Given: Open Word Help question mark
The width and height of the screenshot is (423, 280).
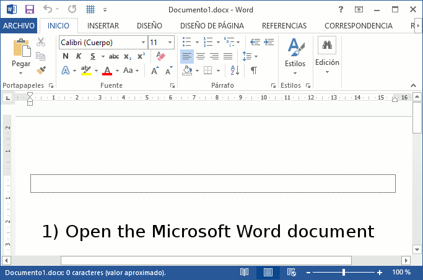Looking at the screenshot, I should click(341, 9).
